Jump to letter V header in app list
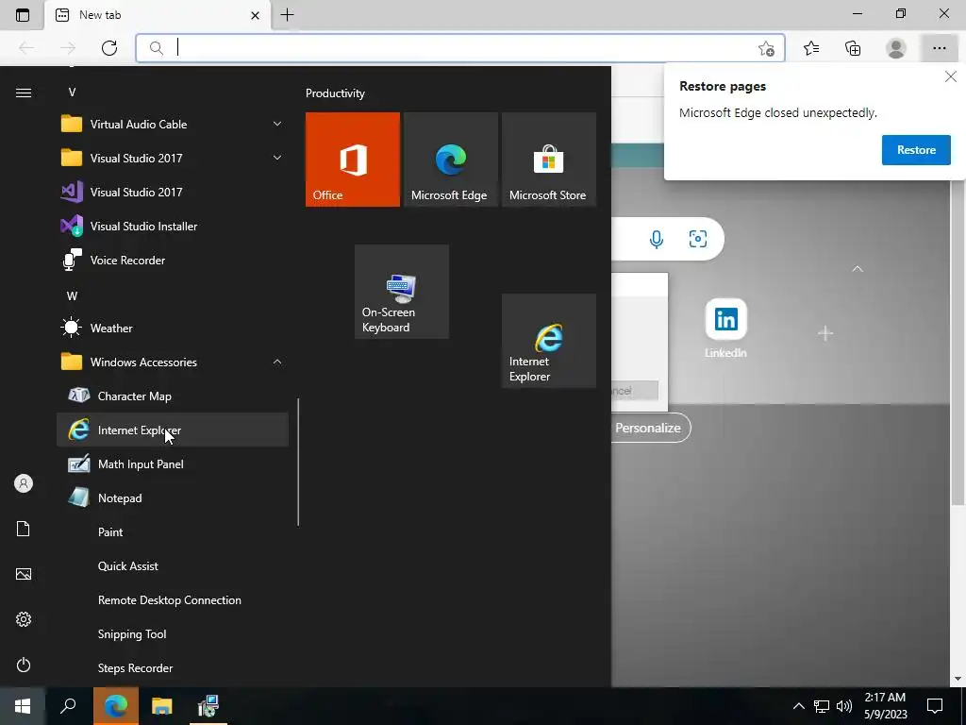 coord(72,93)
